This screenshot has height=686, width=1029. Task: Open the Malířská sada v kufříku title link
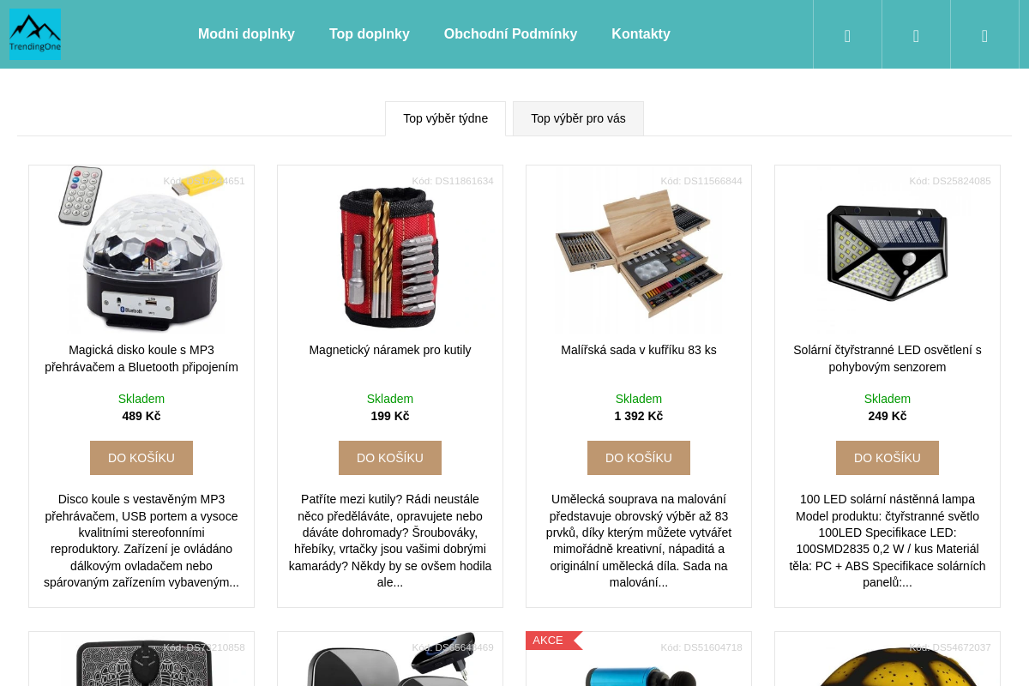tap(639, 350)
